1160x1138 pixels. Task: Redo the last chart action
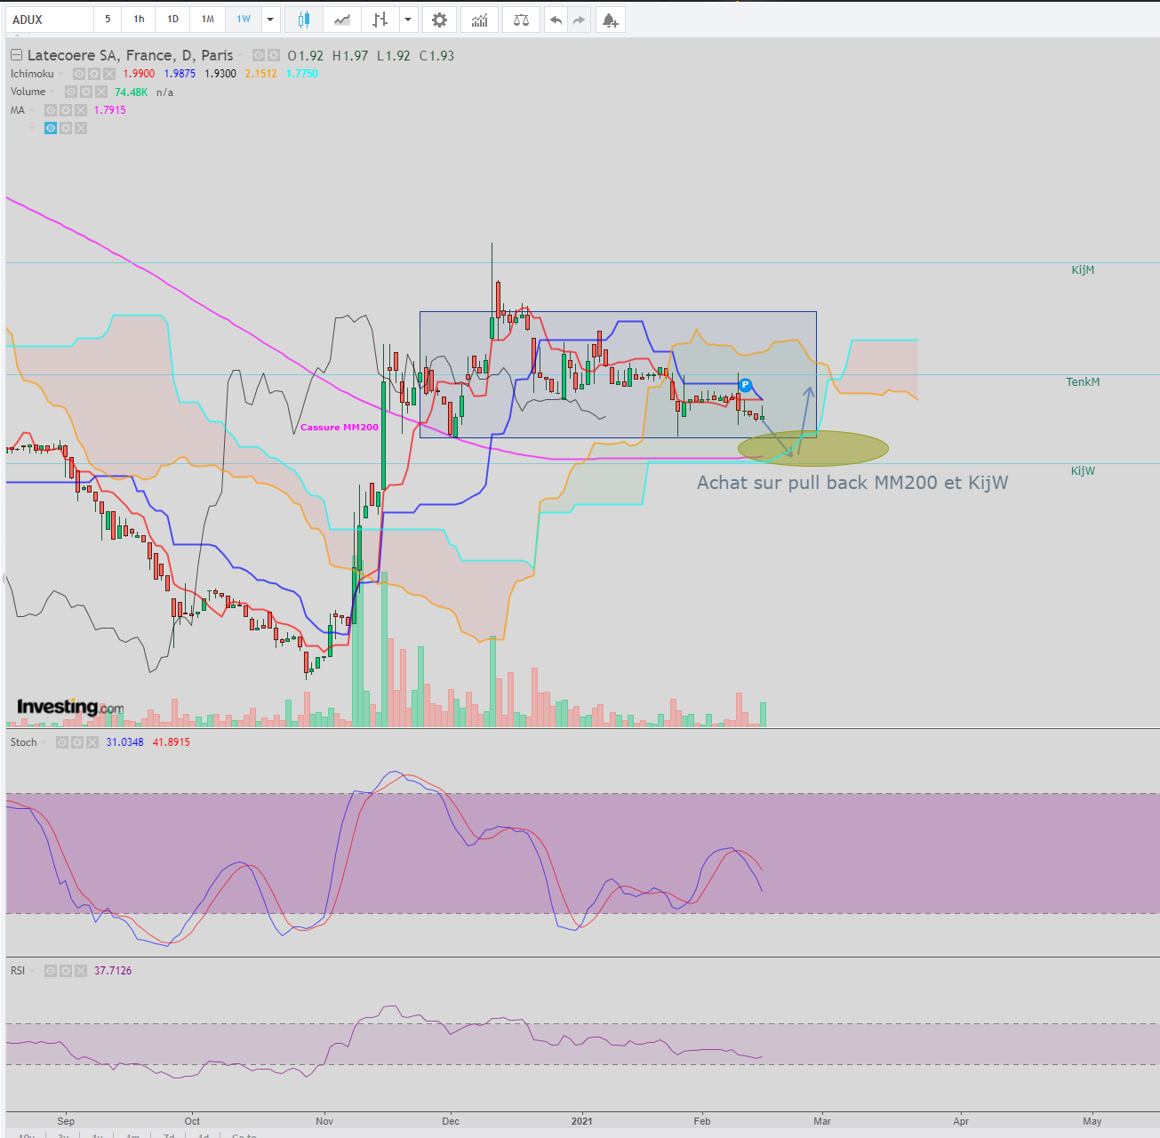point(579,20)
